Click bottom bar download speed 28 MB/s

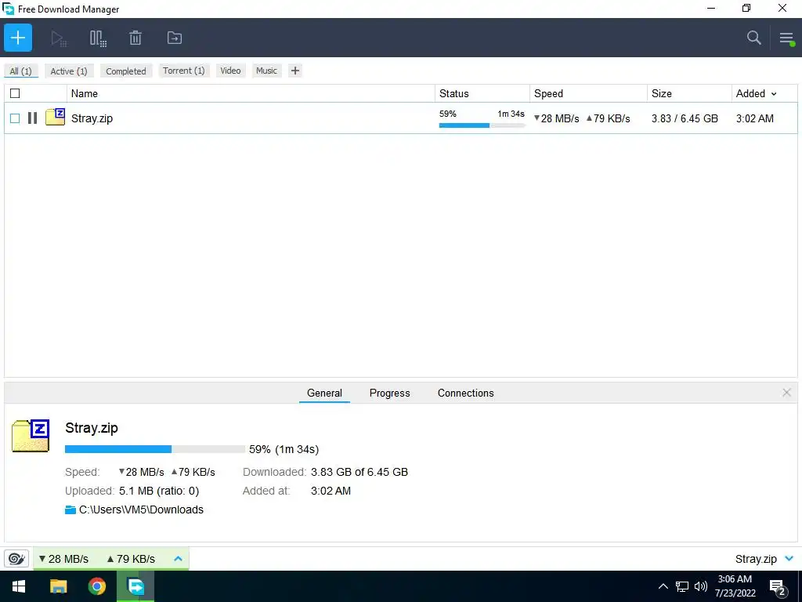tap(63, 559)
